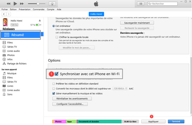Open the Fichier menu
Viewport: 192px width, 125px height.
coord(5,9)
